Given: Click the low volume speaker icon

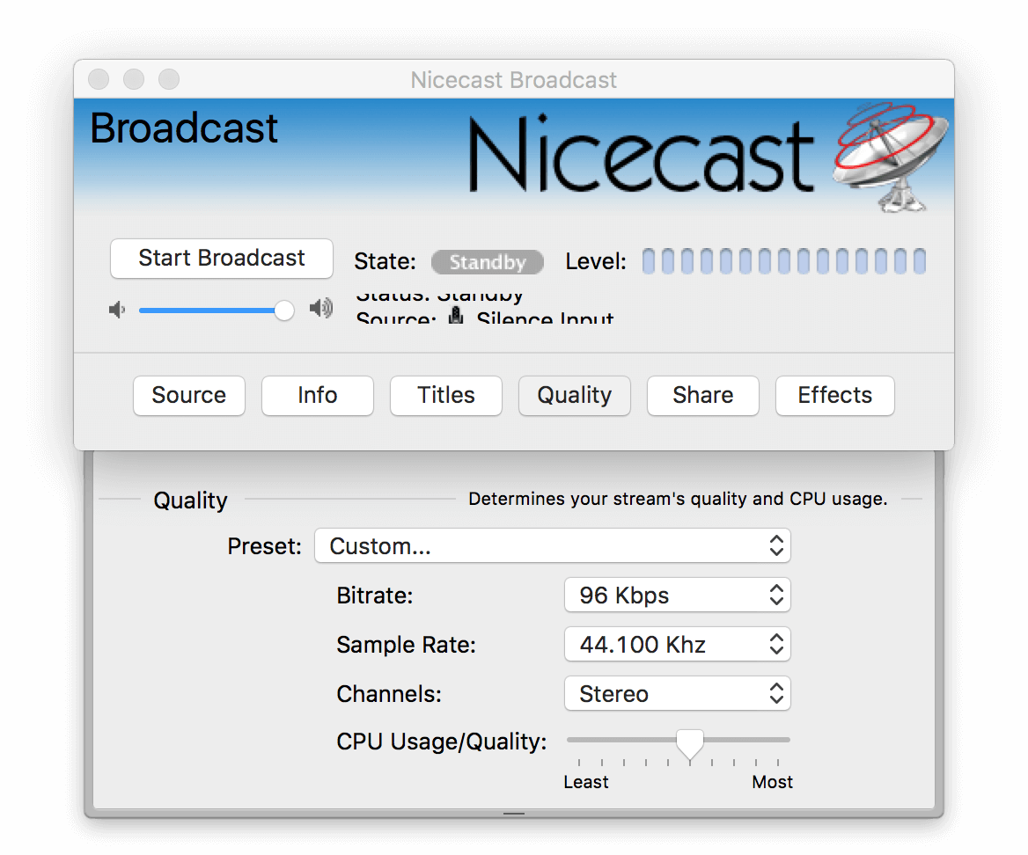Looking at the screenshot, I should pos(117,310).
